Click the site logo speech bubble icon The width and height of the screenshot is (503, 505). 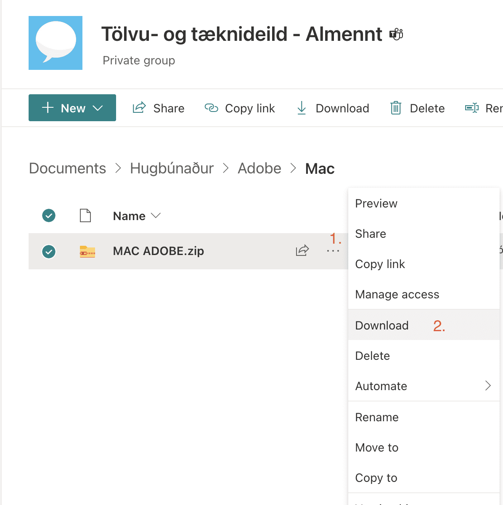56,43
